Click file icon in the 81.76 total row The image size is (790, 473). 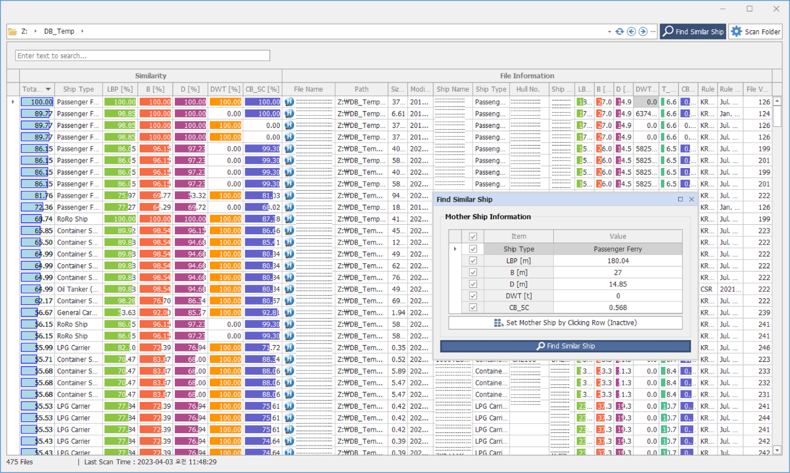(290, 196)
